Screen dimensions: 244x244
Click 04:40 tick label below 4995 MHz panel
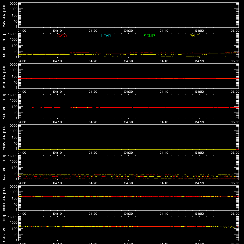pyautogui.click(x=164, y=183)
